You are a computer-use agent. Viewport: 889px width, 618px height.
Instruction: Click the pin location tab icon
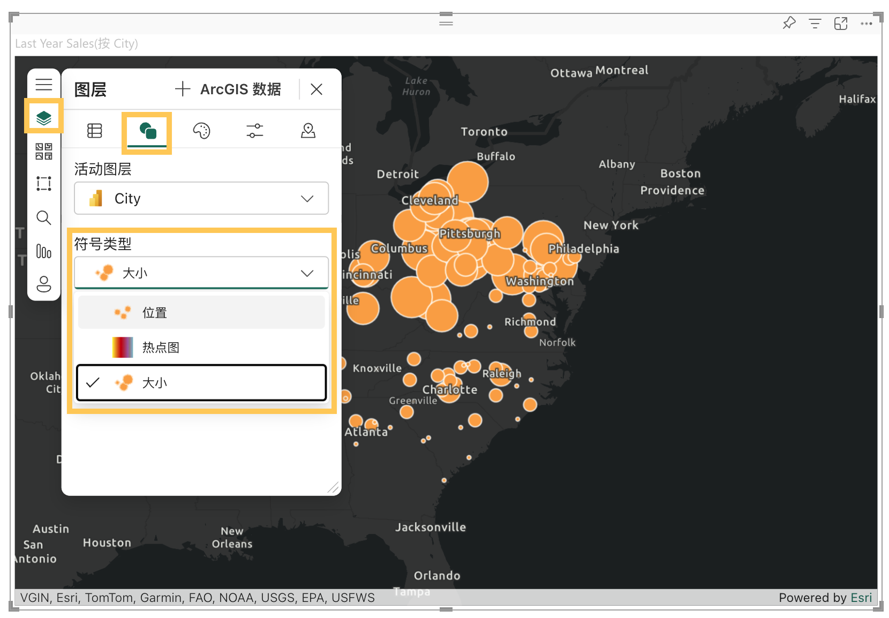click(308, 130)
